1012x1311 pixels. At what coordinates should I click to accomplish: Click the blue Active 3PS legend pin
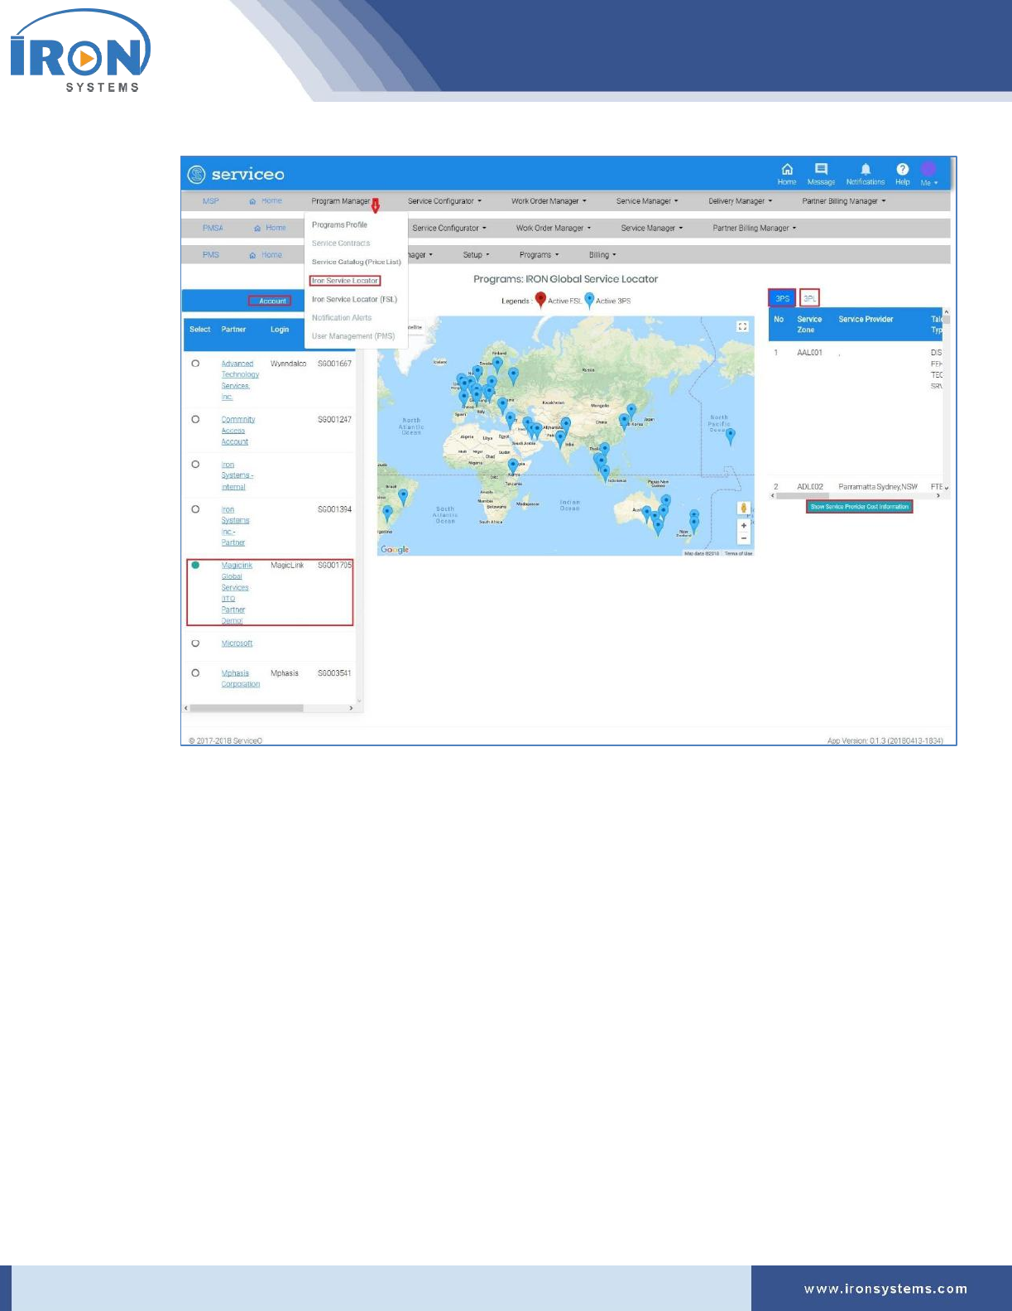(589, 300)
